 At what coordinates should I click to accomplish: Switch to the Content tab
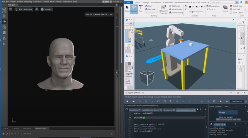(16, 129)
